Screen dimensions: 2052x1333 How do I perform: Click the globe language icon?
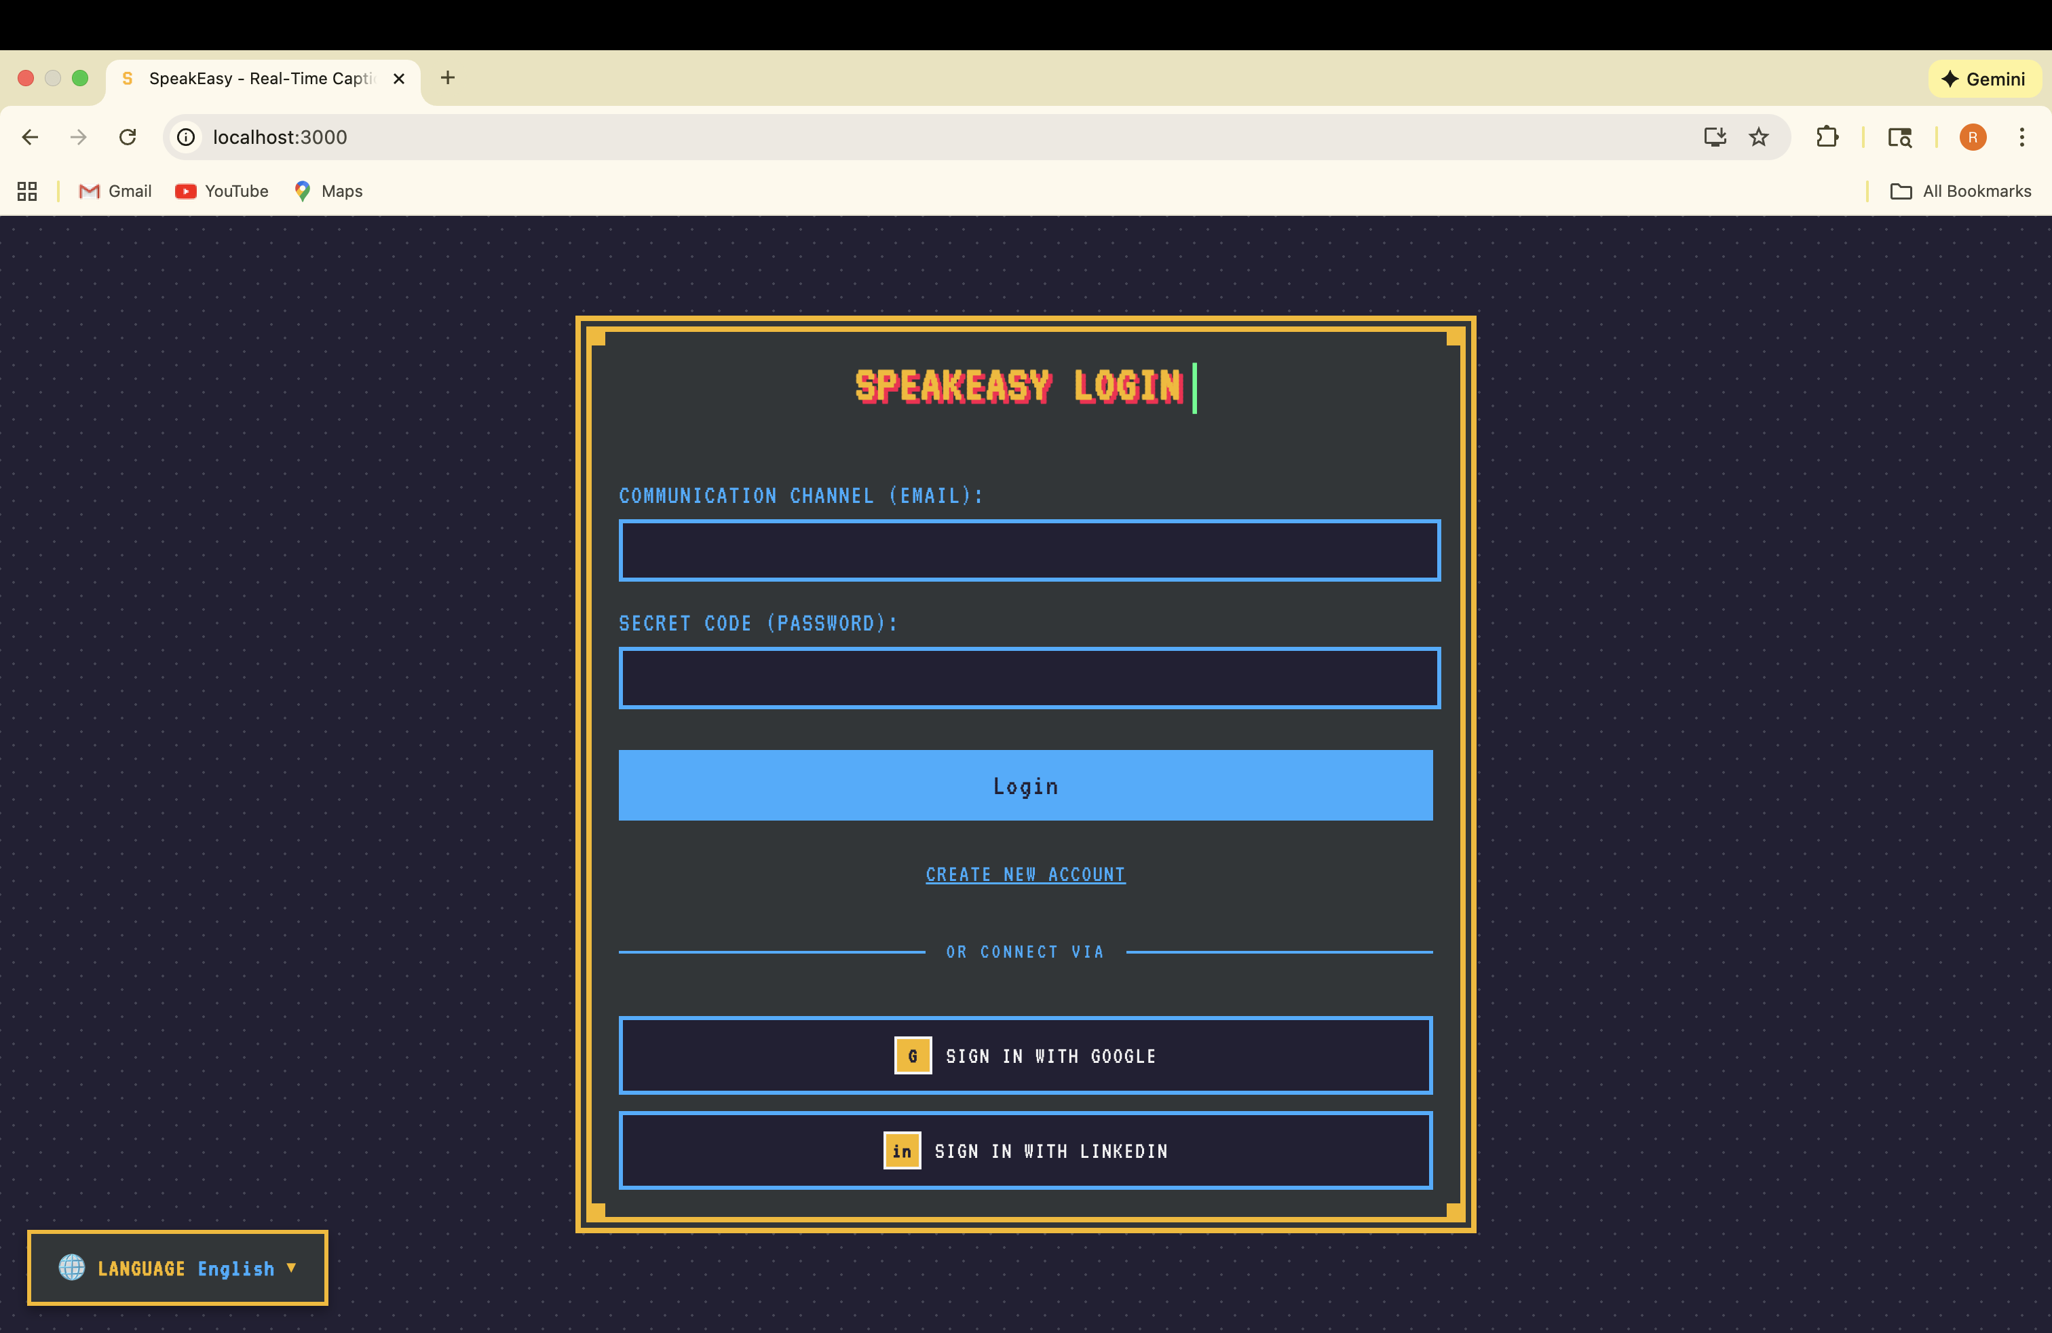(71, 1266)
